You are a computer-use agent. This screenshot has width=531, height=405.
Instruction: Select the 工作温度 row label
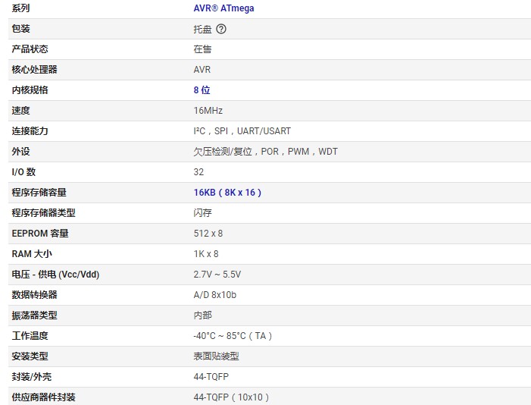(x=30, y=336)
